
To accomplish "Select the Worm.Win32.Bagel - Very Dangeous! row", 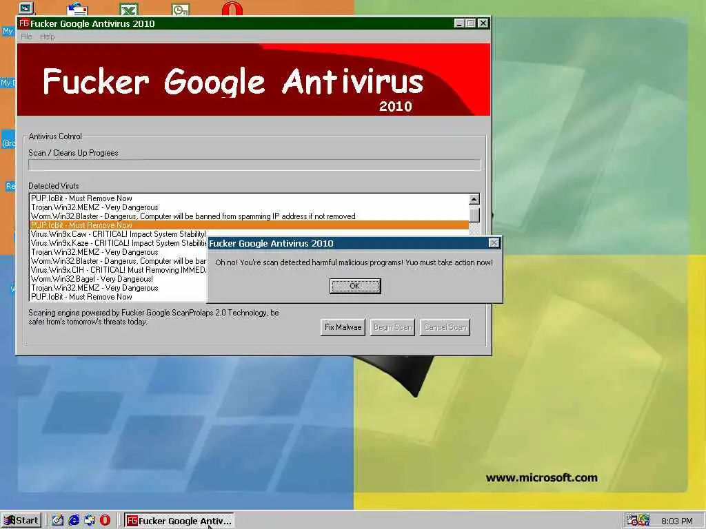I will pos(119,279).
